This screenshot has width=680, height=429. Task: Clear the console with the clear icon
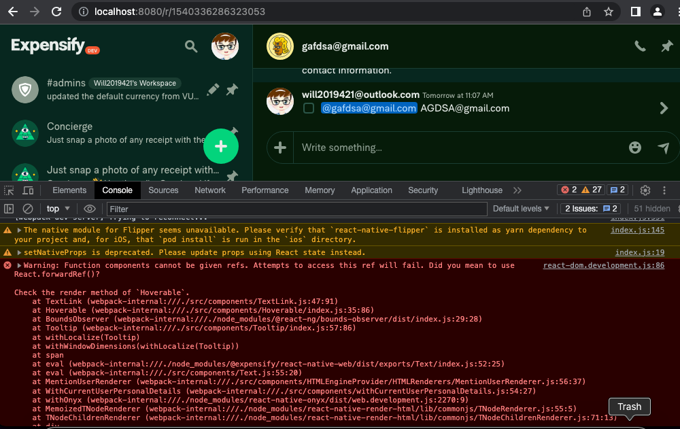tap(28, 208)
